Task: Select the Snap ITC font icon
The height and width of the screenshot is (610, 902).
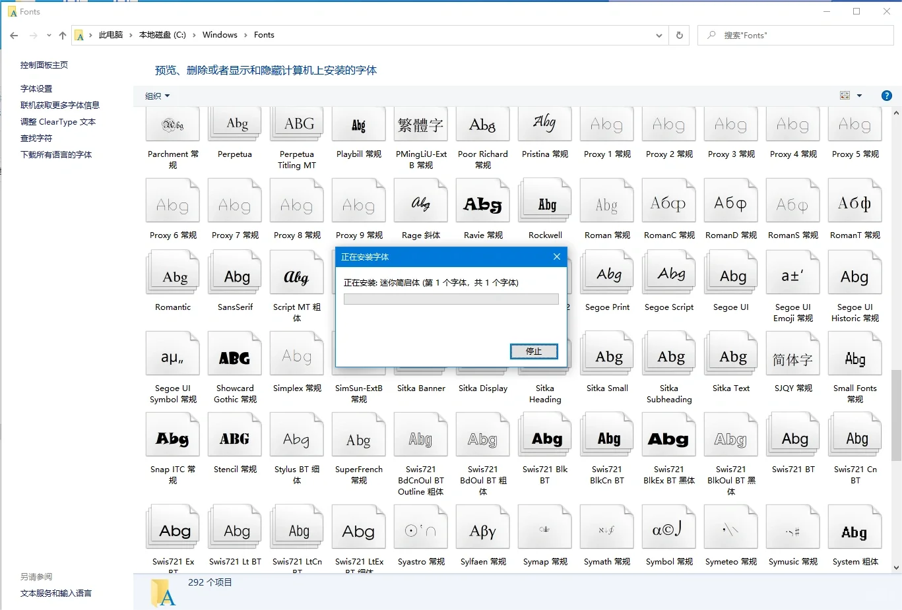Action: tap(172, 439)
